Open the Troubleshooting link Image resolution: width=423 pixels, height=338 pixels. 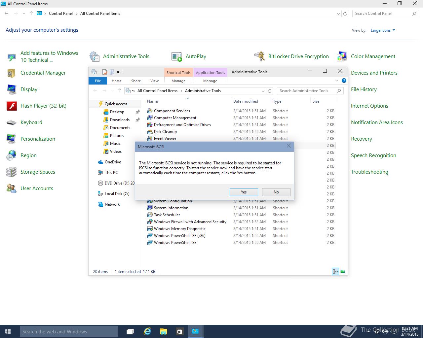369,172
